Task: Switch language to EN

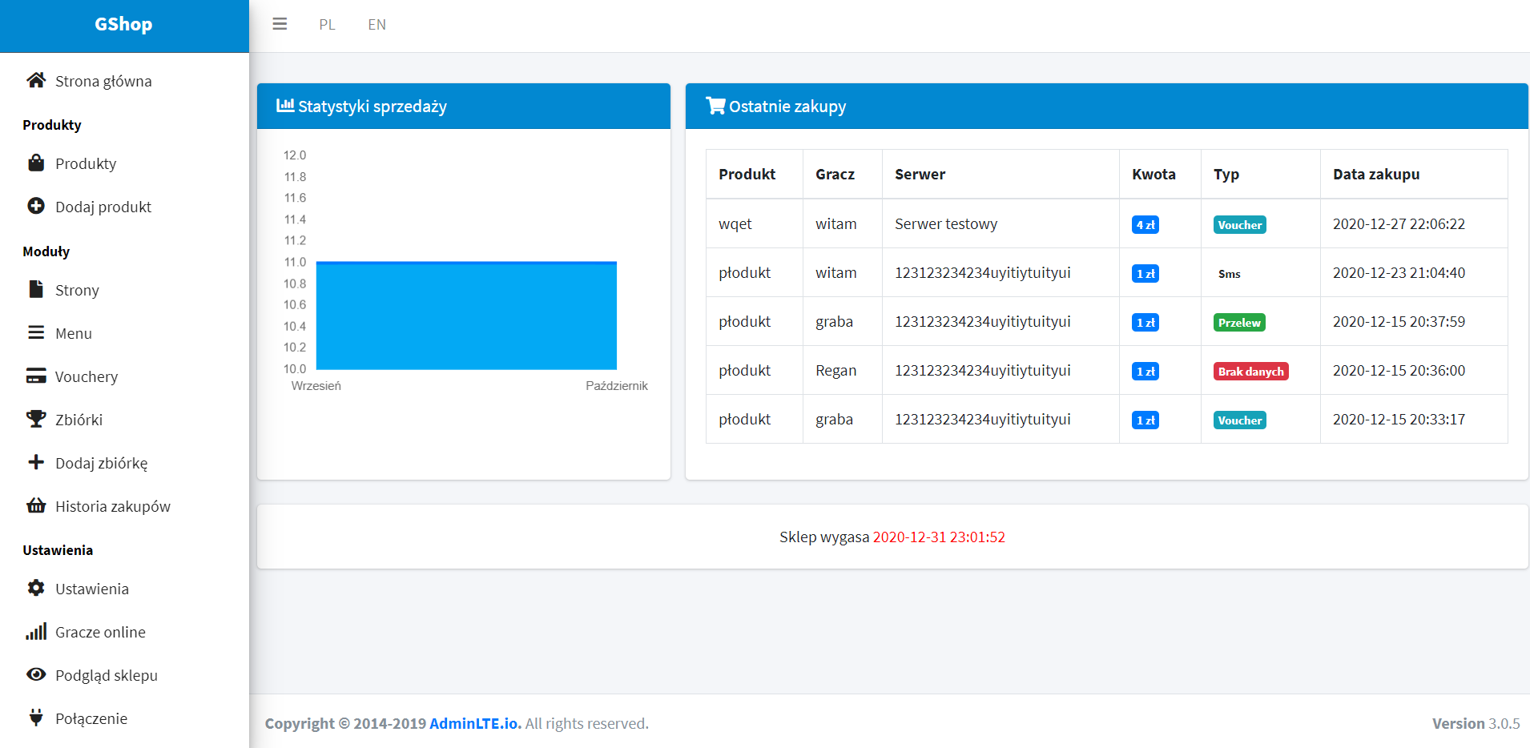Action: [x=376, y=25]
